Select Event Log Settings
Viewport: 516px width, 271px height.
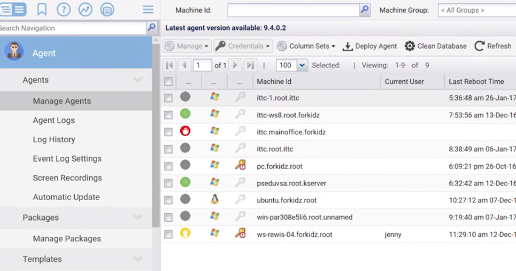pyautogui.click(x=67, y=159)
